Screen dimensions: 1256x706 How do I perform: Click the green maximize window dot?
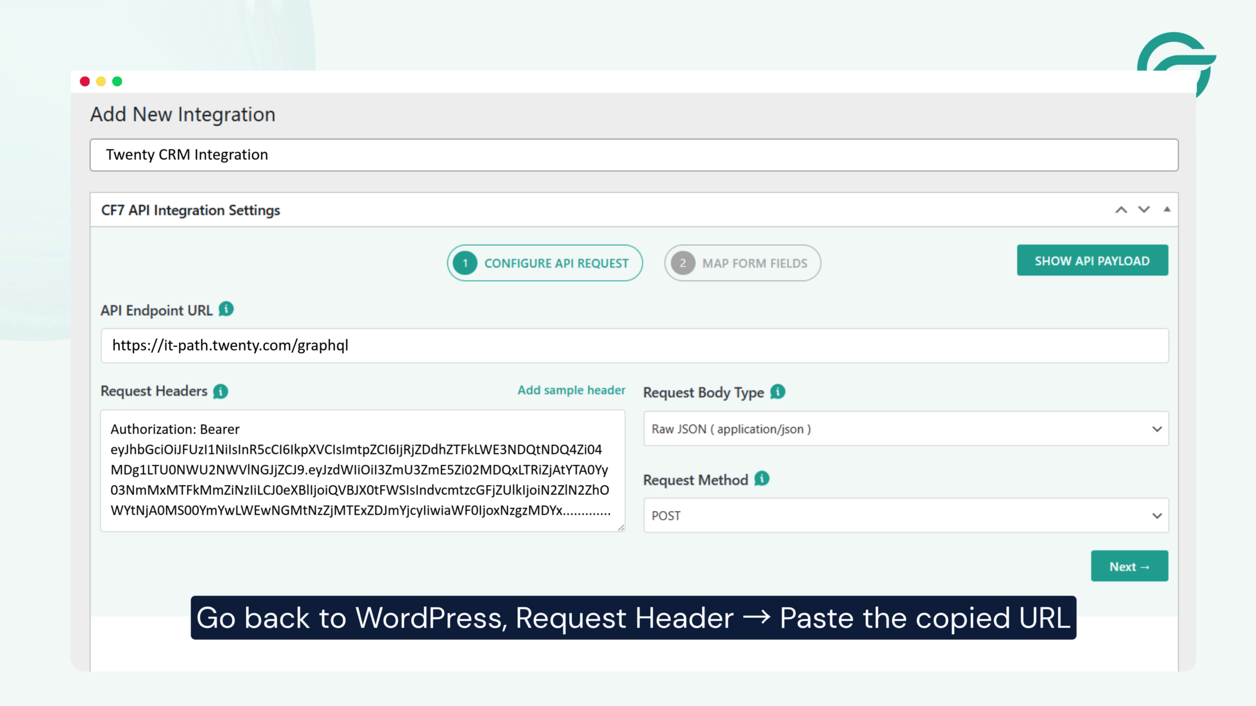click(117, 81)
